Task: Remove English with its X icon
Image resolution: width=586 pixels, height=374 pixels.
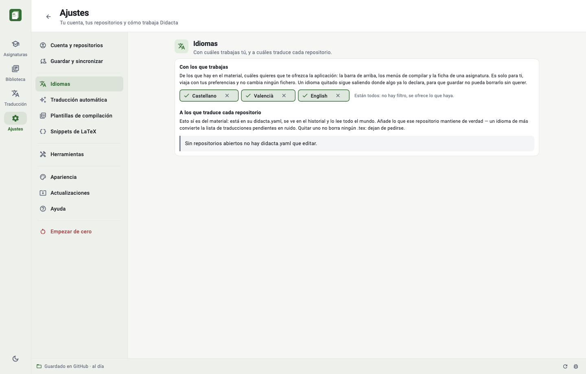Action: click(x=338, y=96)
